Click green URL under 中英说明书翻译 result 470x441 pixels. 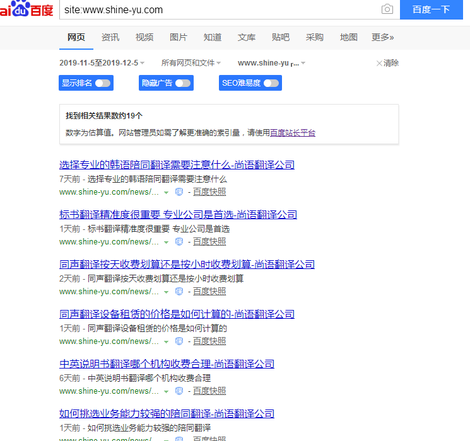109,391
